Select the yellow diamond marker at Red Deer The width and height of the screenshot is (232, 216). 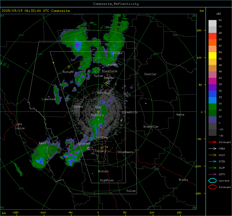click(106, 83)
